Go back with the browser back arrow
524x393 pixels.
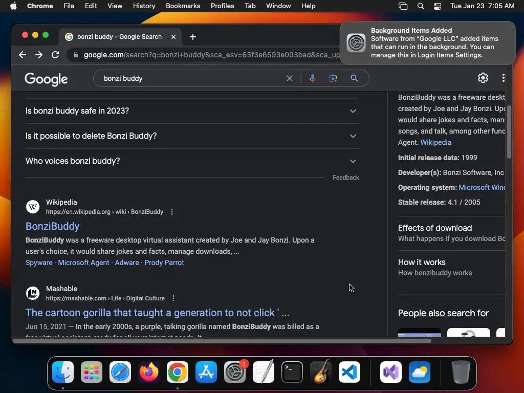click(23, 55)
